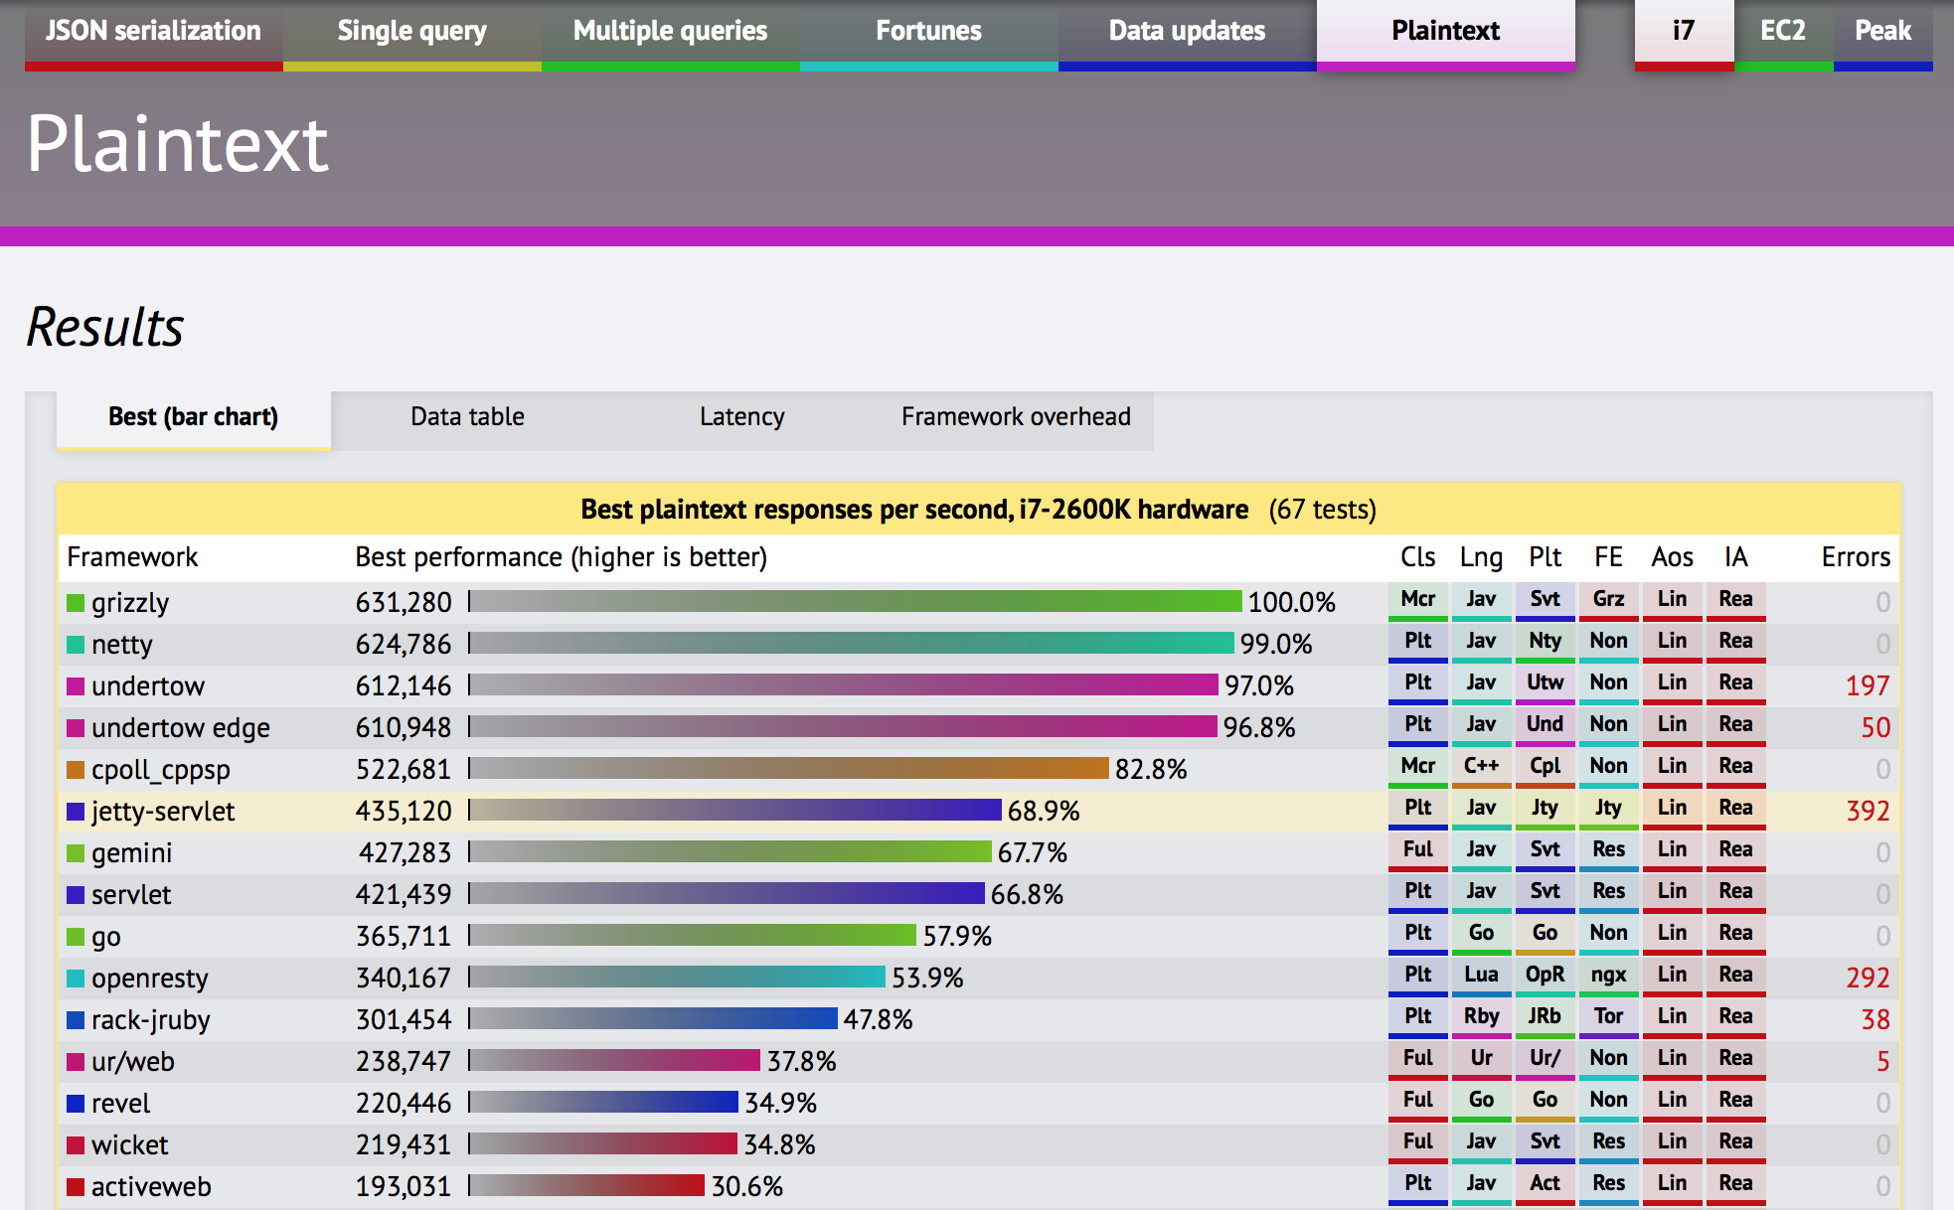Viewport: 1954px width, 1210px height.
Task: Show the Latency results tab
Action: (x=741, y=417)
